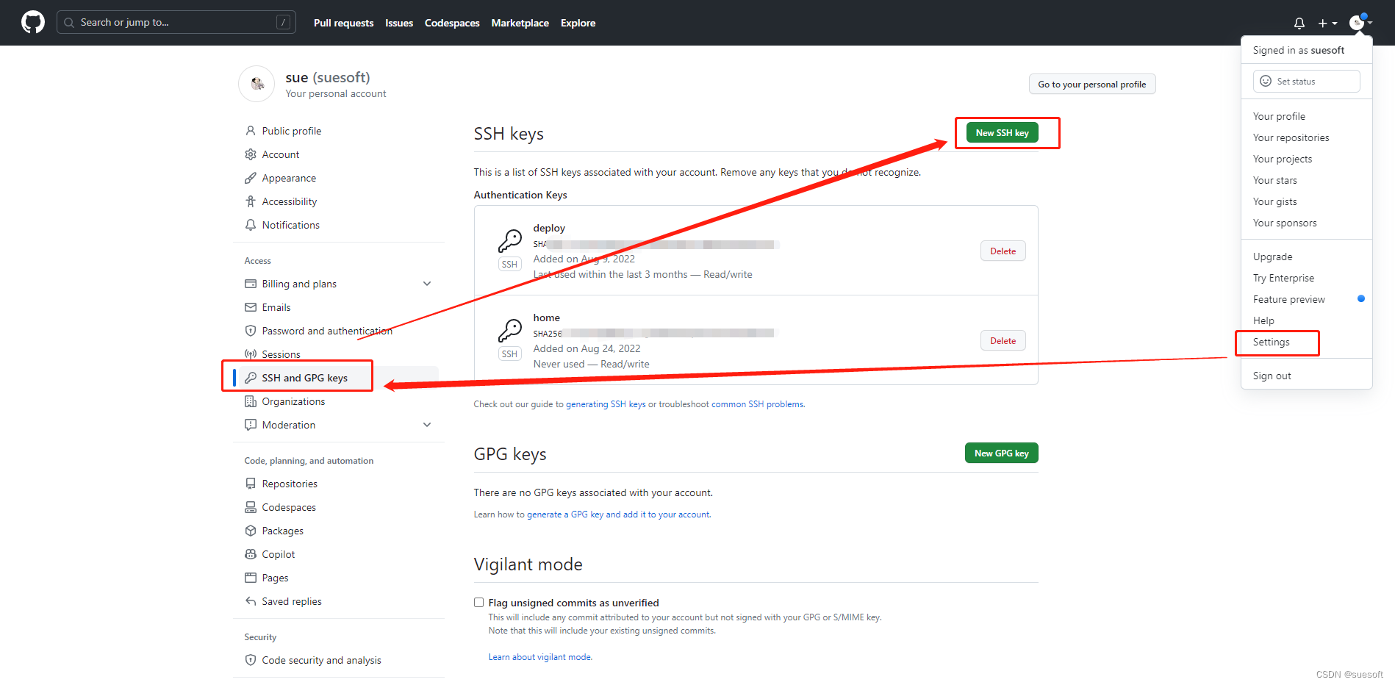Click the SSH and GPG keys key icon

(x=251, y=378)
